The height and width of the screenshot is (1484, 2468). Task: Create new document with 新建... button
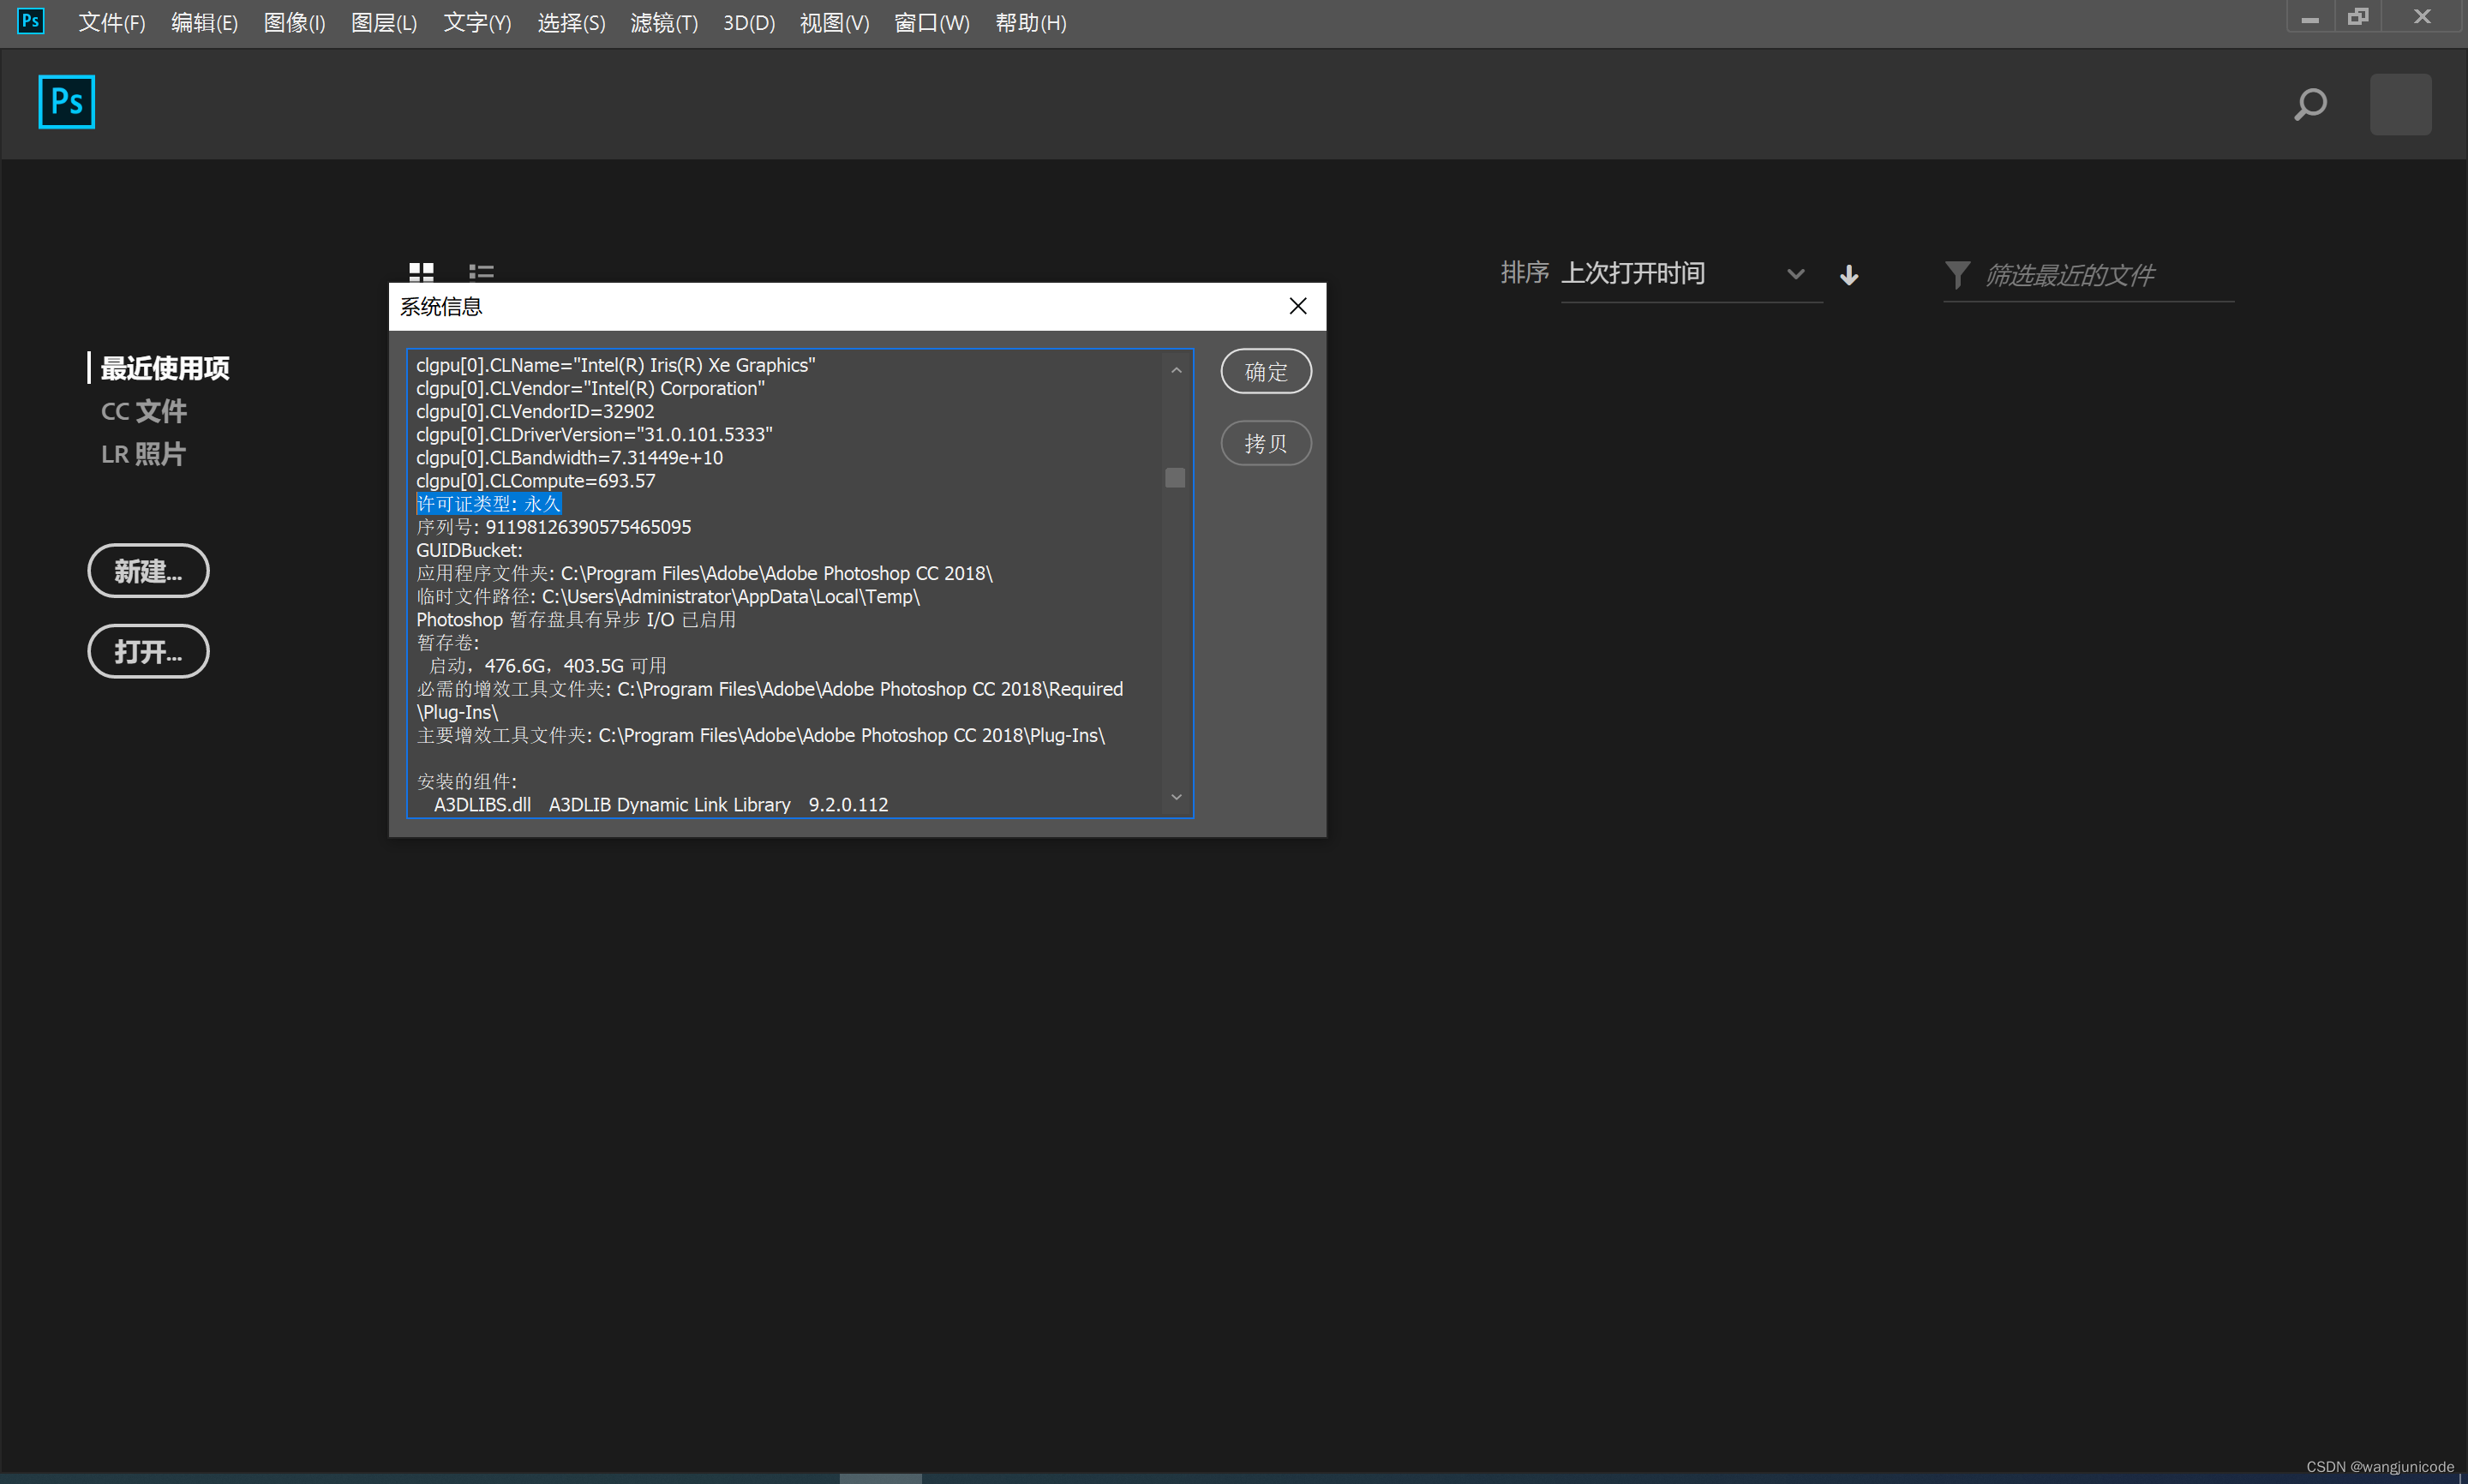[x=148, y=570]
